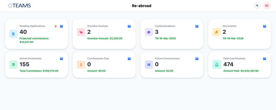Open the RE user avatar menu
Image resolution: width=276 pixels, height=110 pixels.
[x=267, y=5]
